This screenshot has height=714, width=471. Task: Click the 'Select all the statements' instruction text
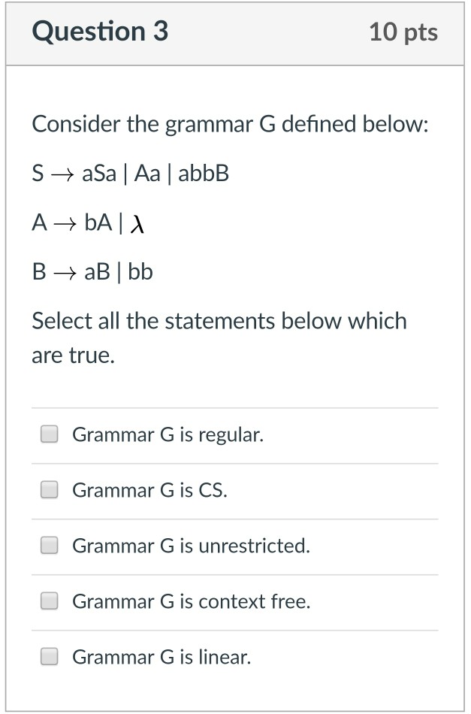click(x=218, y=337)
